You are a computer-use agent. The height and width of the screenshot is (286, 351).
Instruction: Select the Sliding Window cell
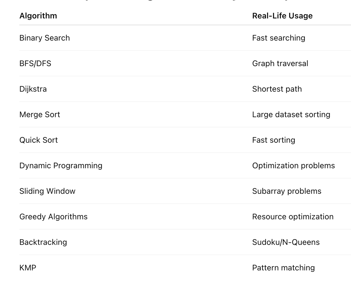point(47,191)
